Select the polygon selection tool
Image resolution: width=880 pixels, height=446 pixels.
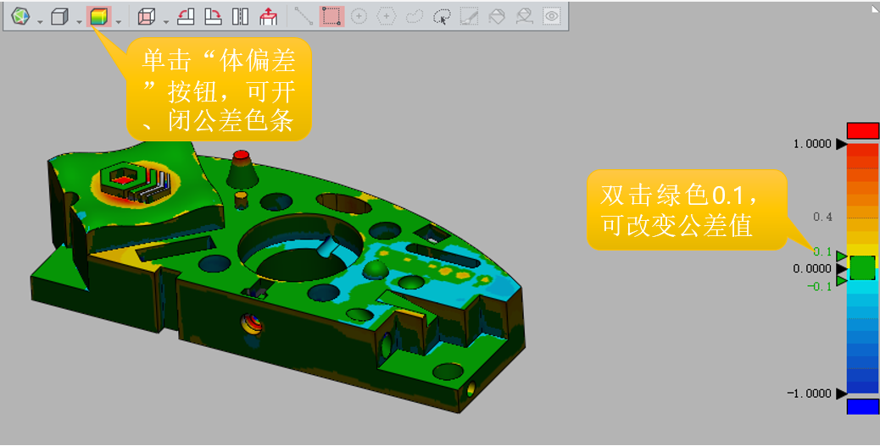[386, 16]
